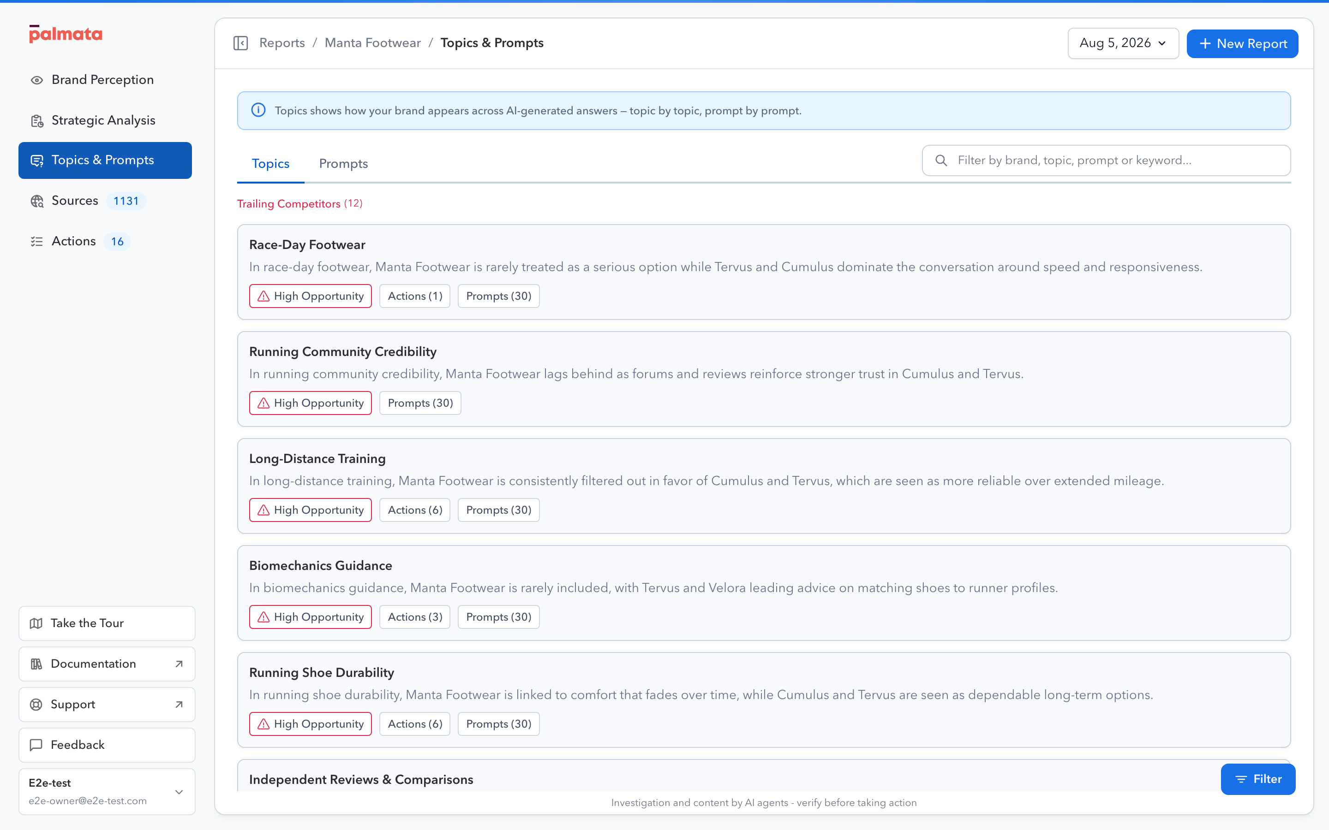The image size is (1329, 830).
Task: Click warning icon on Race-Day Footwear card
Action: pyautogui.click(x=263, y=296)
